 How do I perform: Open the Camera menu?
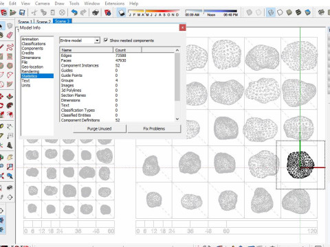(42, 3)
